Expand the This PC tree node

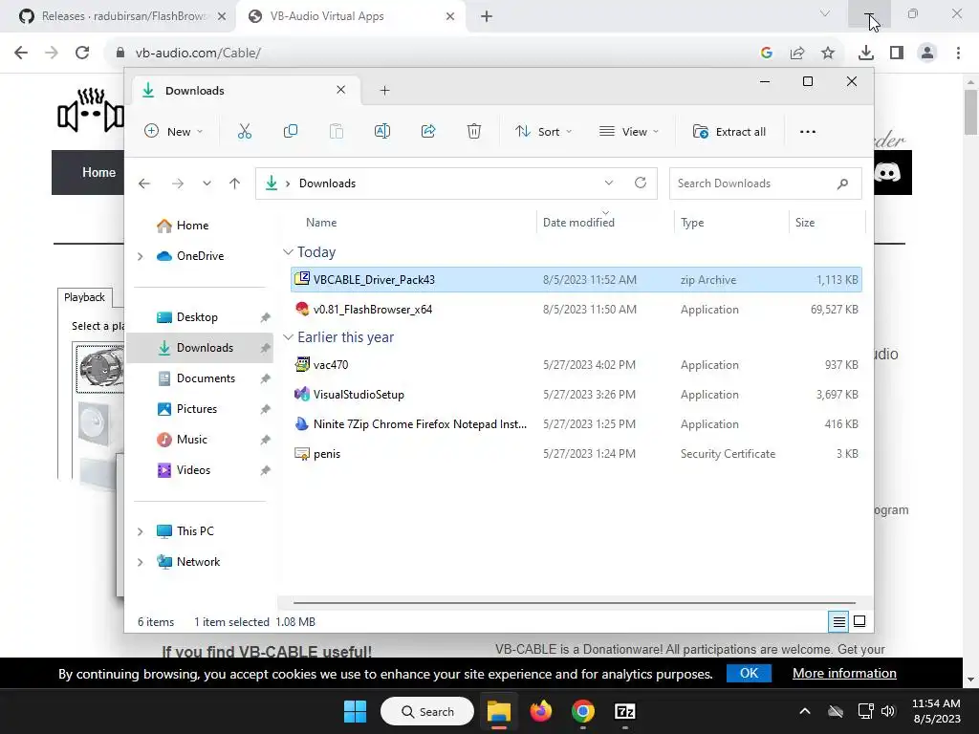pyautogui.click(x=141, y=531)
